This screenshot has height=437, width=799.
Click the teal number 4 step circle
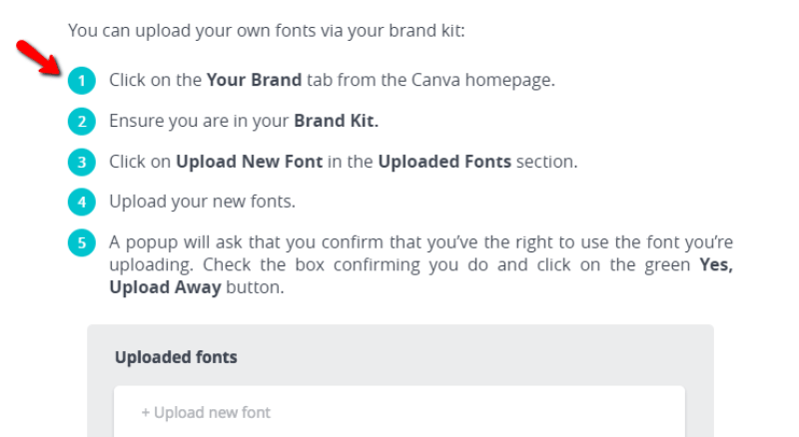coord(81,202)
